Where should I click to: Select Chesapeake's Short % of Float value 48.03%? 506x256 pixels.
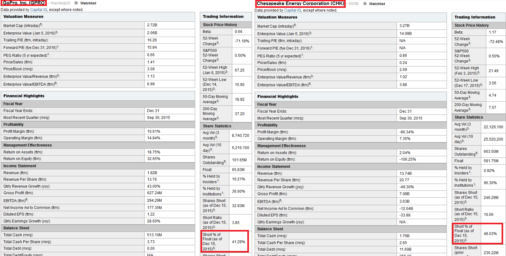click(490, 234)
